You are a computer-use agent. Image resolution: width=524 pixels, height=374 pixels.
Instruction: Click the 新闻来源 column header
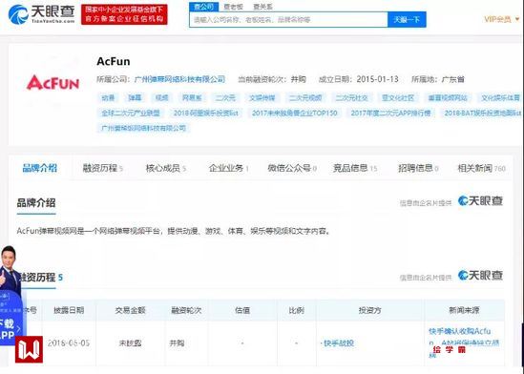[464, 310]
